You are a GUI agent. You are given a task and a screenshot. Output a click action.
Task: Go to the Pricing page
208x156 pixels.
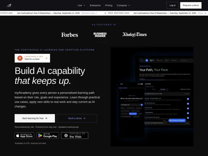(x=109, y=6)
